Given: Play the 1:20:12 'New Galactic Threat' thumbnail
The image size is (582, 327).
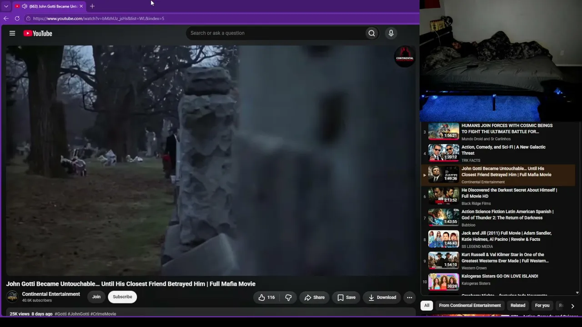Looking at the screenshot, I should click(x=444, y=153).
